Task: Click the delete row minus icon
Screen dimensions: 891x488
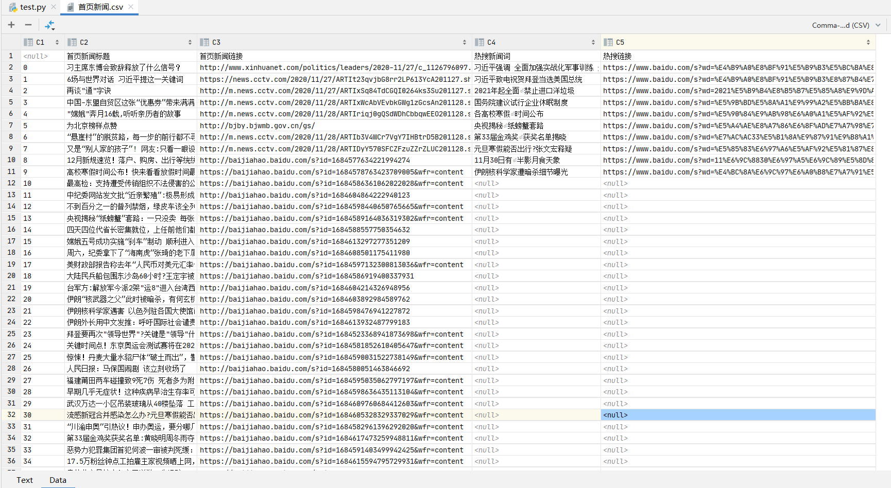Action: (28, 25)
